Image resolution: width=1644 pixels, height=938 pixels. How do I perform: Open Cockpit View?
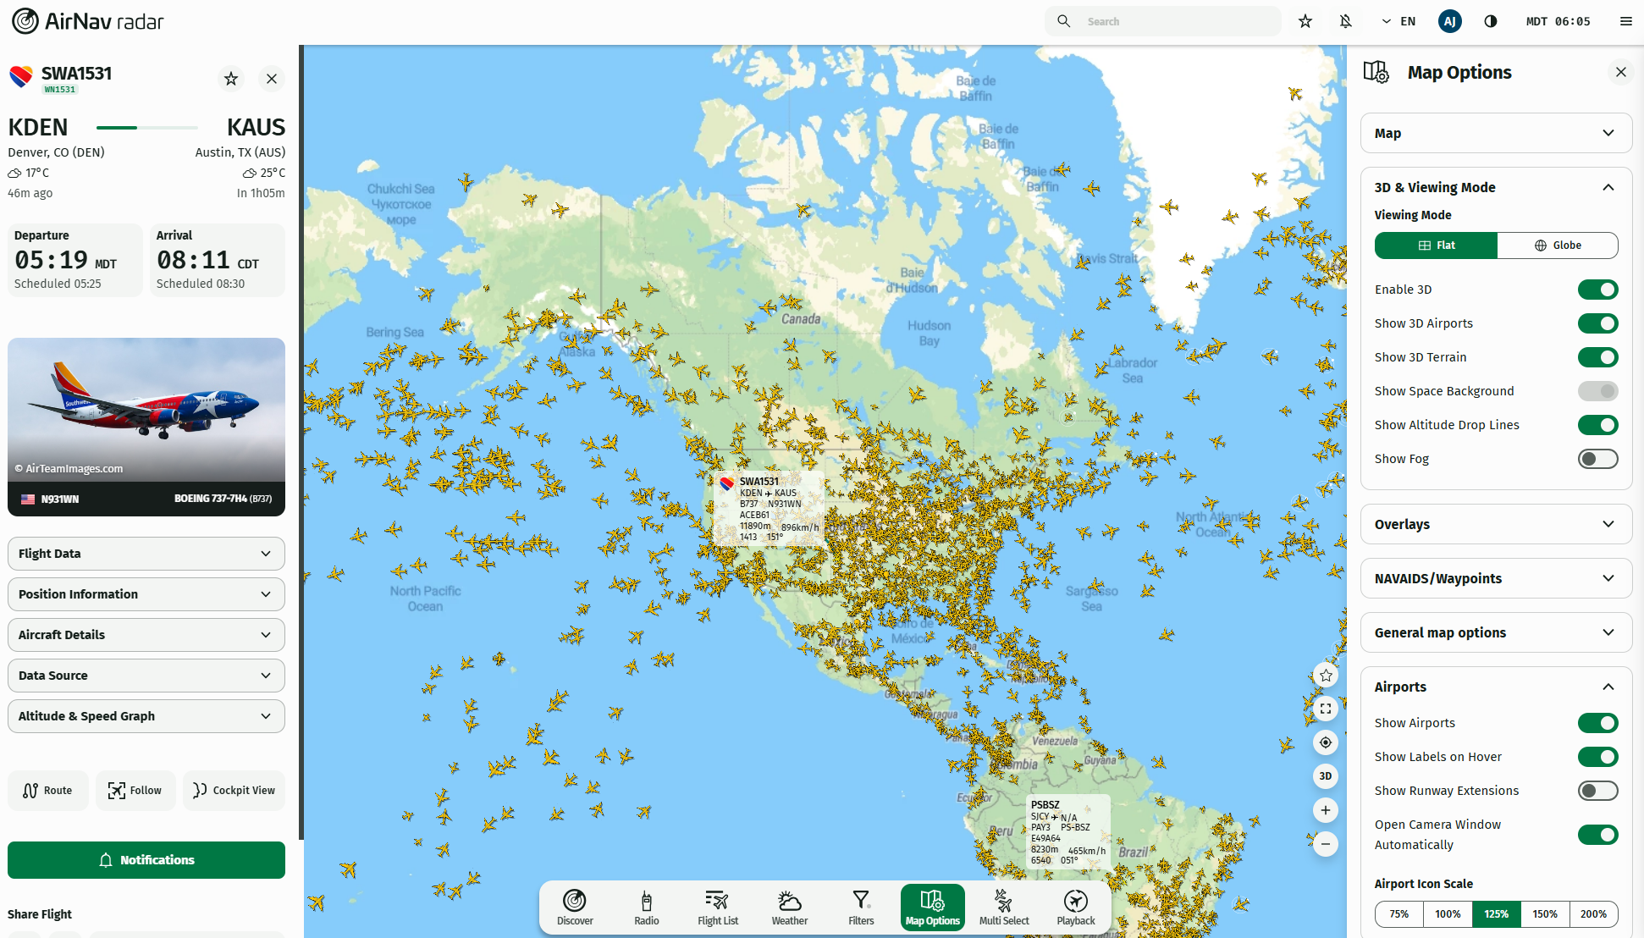[x=234, y=791]
